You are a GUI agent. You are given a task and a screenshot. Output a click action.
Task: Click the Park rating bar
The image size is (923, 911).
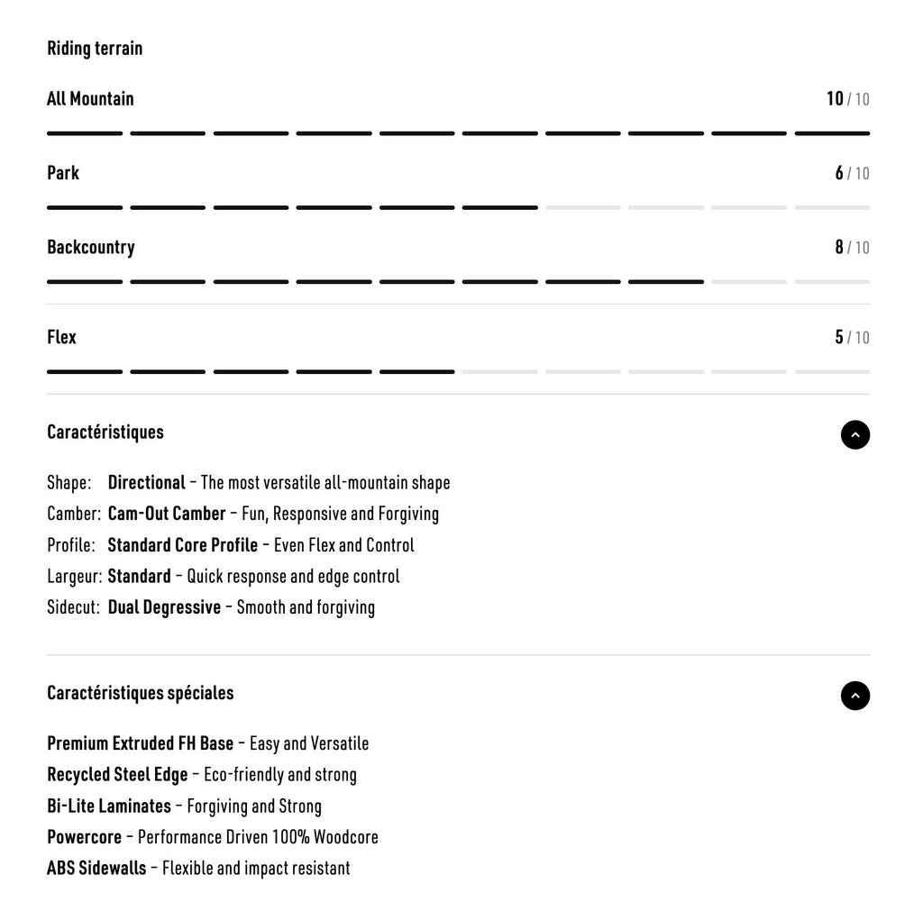[x=458, y=207]
